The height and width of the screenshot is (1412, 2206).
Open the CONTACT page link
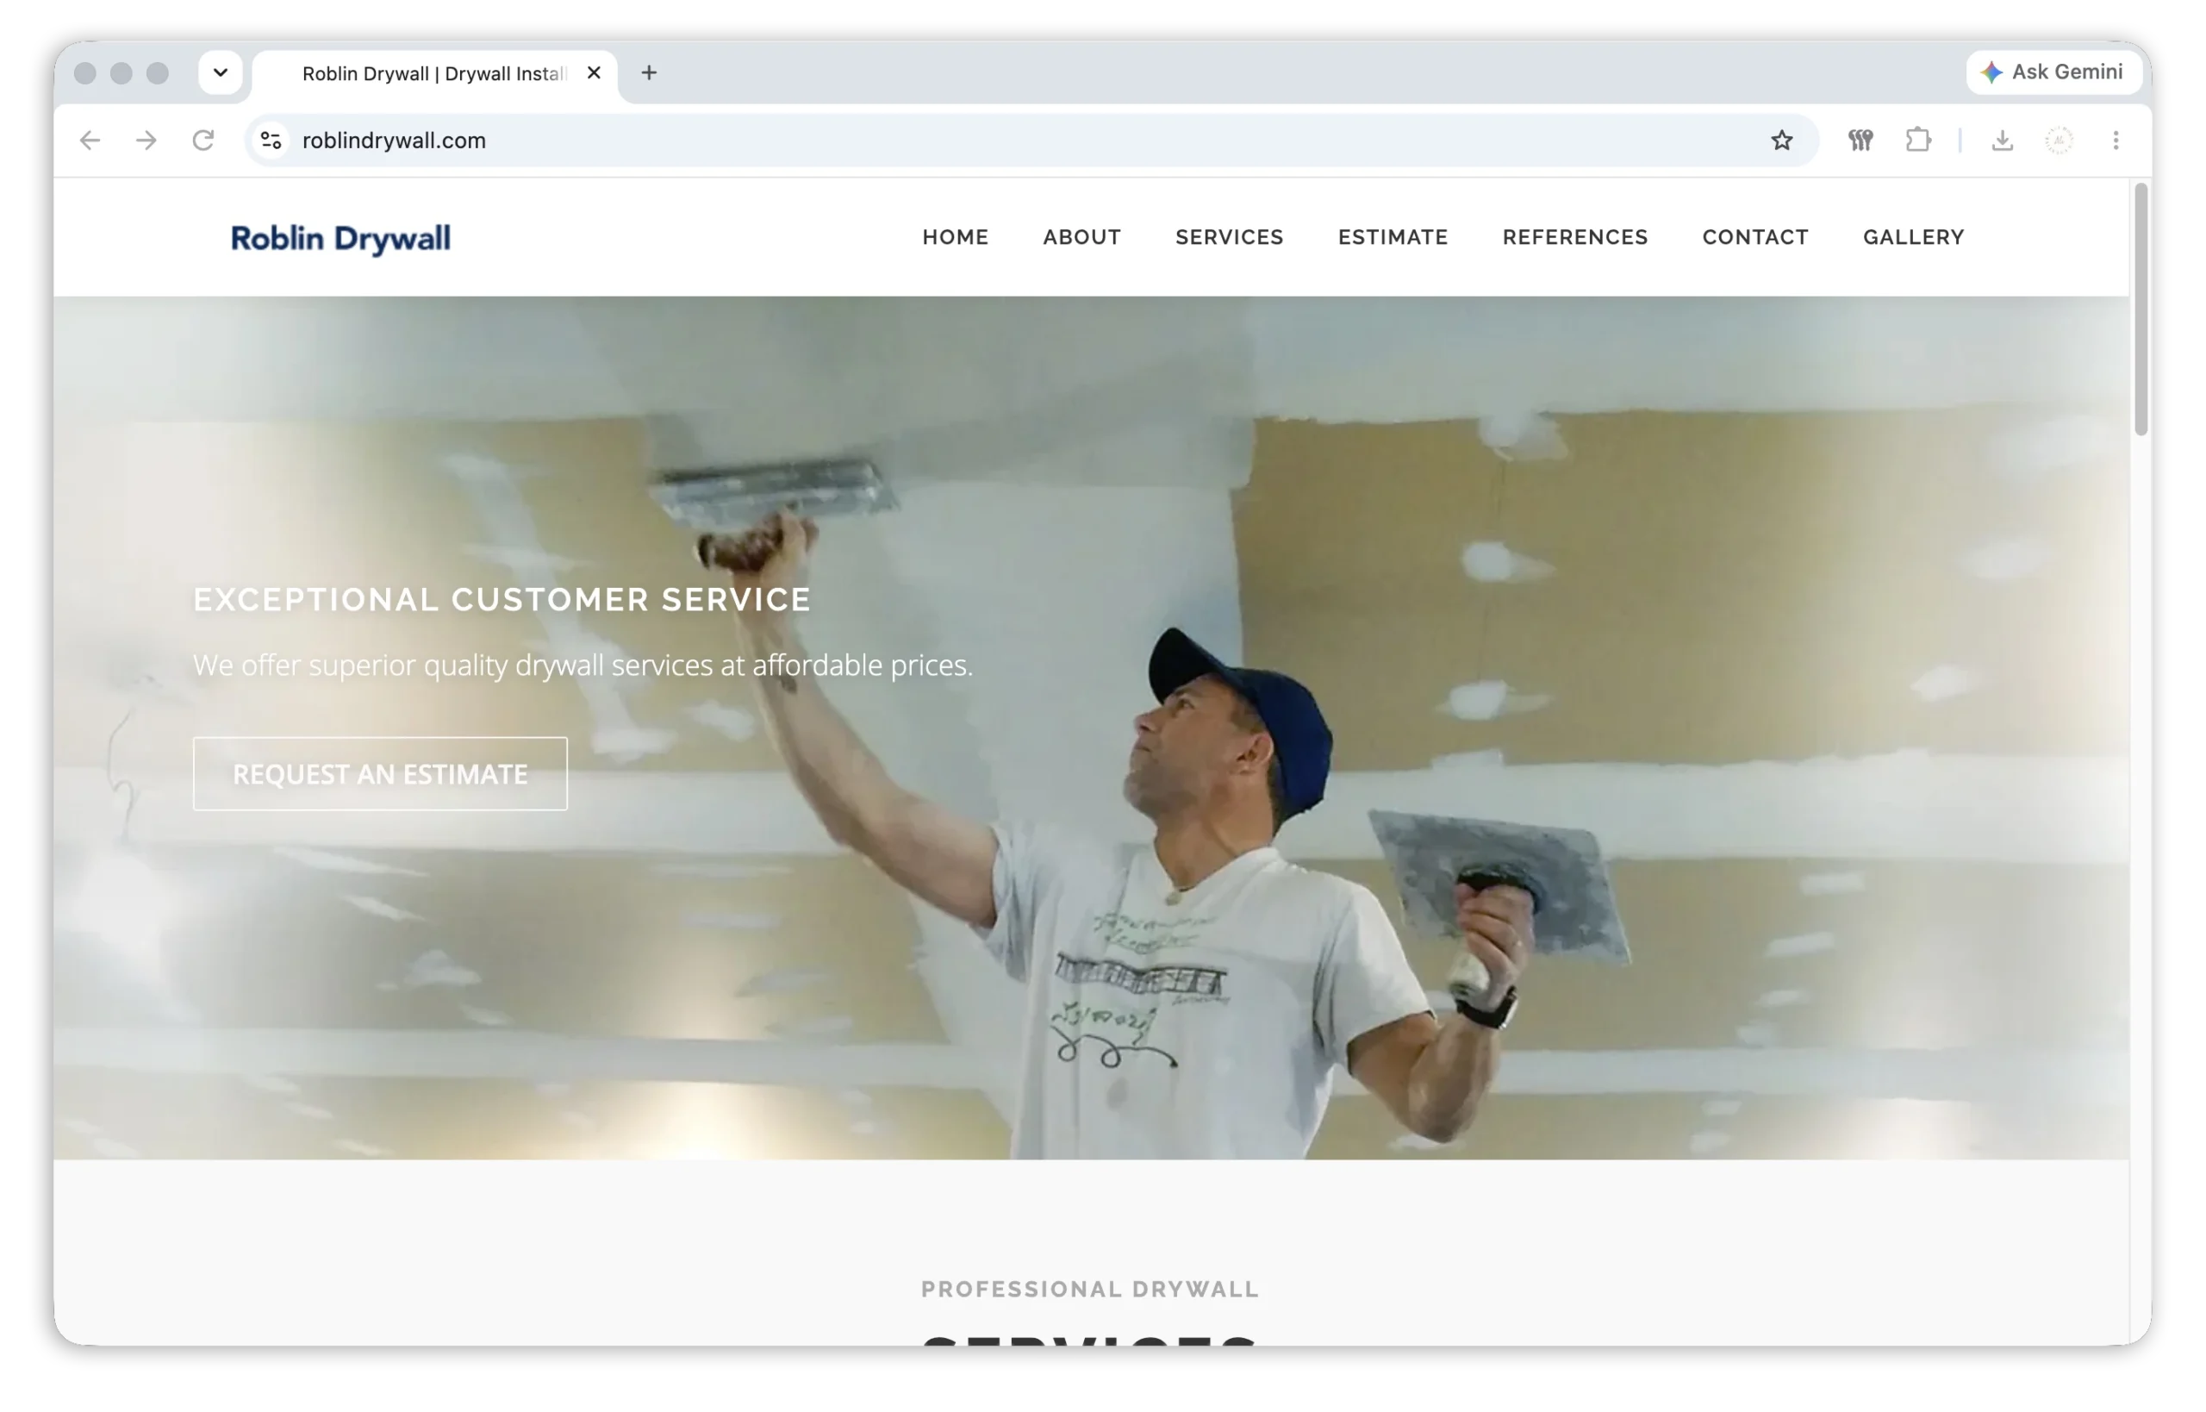[x=1755, y=237]
